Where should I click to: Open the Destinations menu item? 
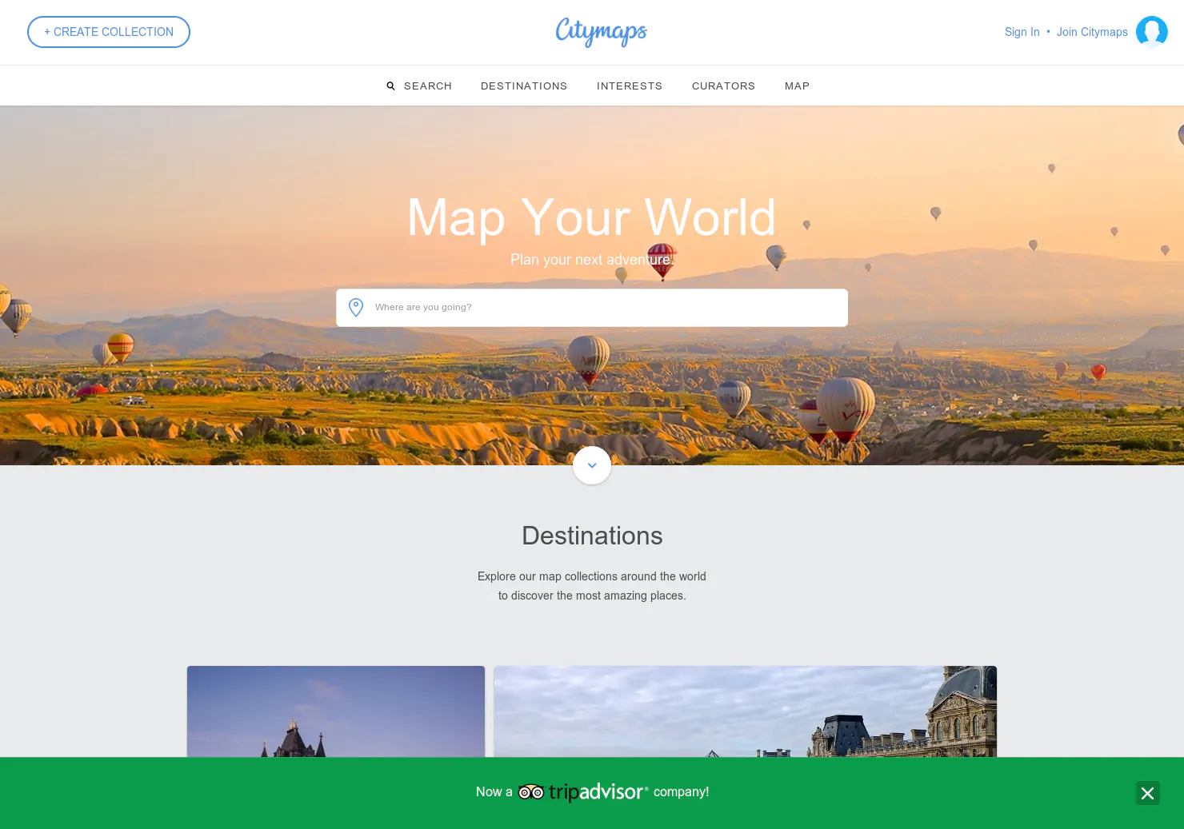pos(524,86)
